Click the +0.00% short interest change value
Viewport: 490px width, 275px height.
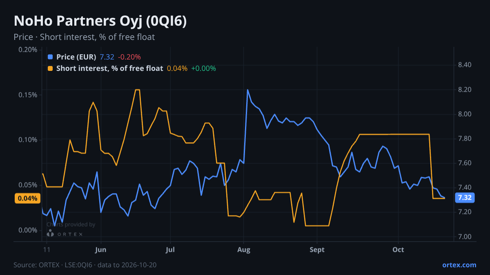pos(203,68)
